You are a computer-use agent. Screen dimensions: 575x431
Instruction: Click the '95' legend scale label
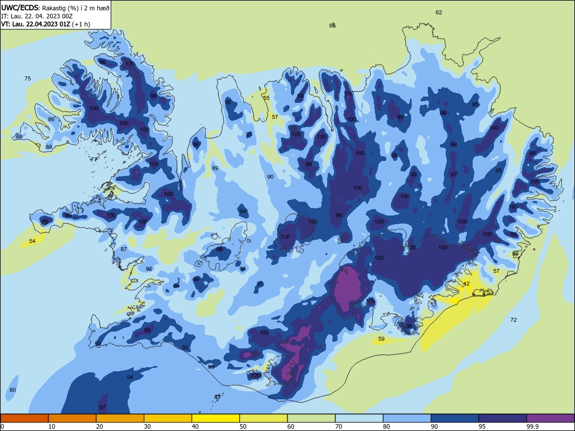482,426
